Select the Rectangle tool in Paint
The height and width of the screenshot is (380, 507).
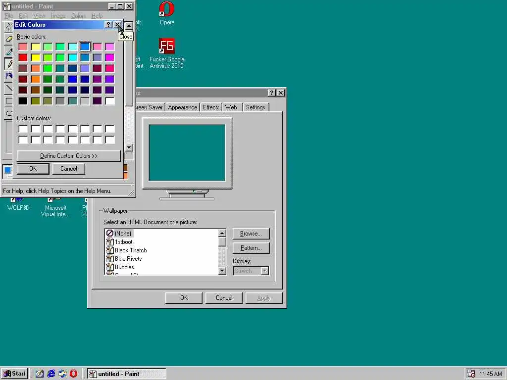pos(9,100)
